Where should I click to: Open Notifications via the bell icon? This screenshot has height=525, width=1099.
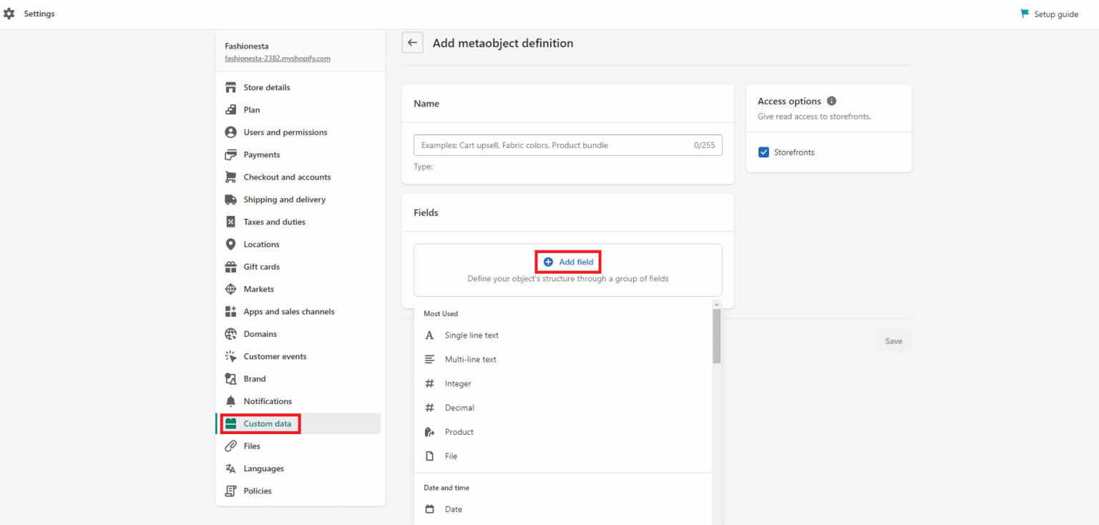click(x=230, y=401)
